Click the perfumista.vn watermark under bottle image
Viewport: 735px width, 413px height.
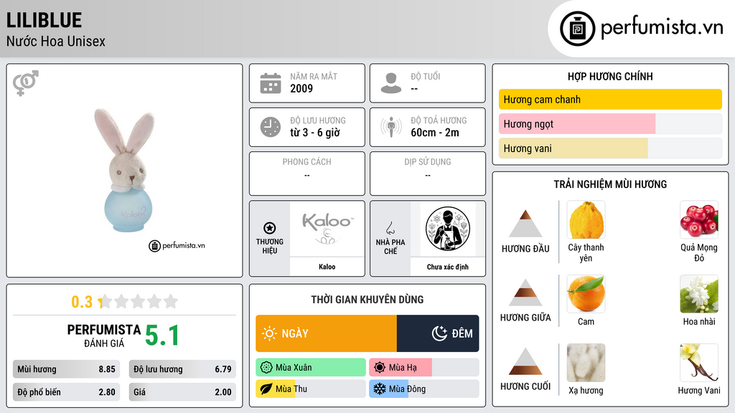(x=177, y=245)
